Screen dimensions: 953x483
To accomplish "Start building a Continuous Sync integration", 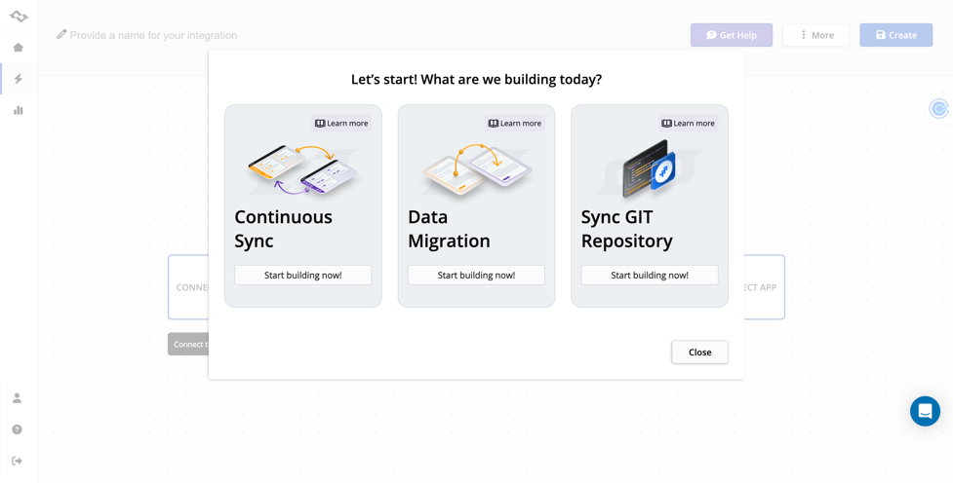I will [302, 276].
